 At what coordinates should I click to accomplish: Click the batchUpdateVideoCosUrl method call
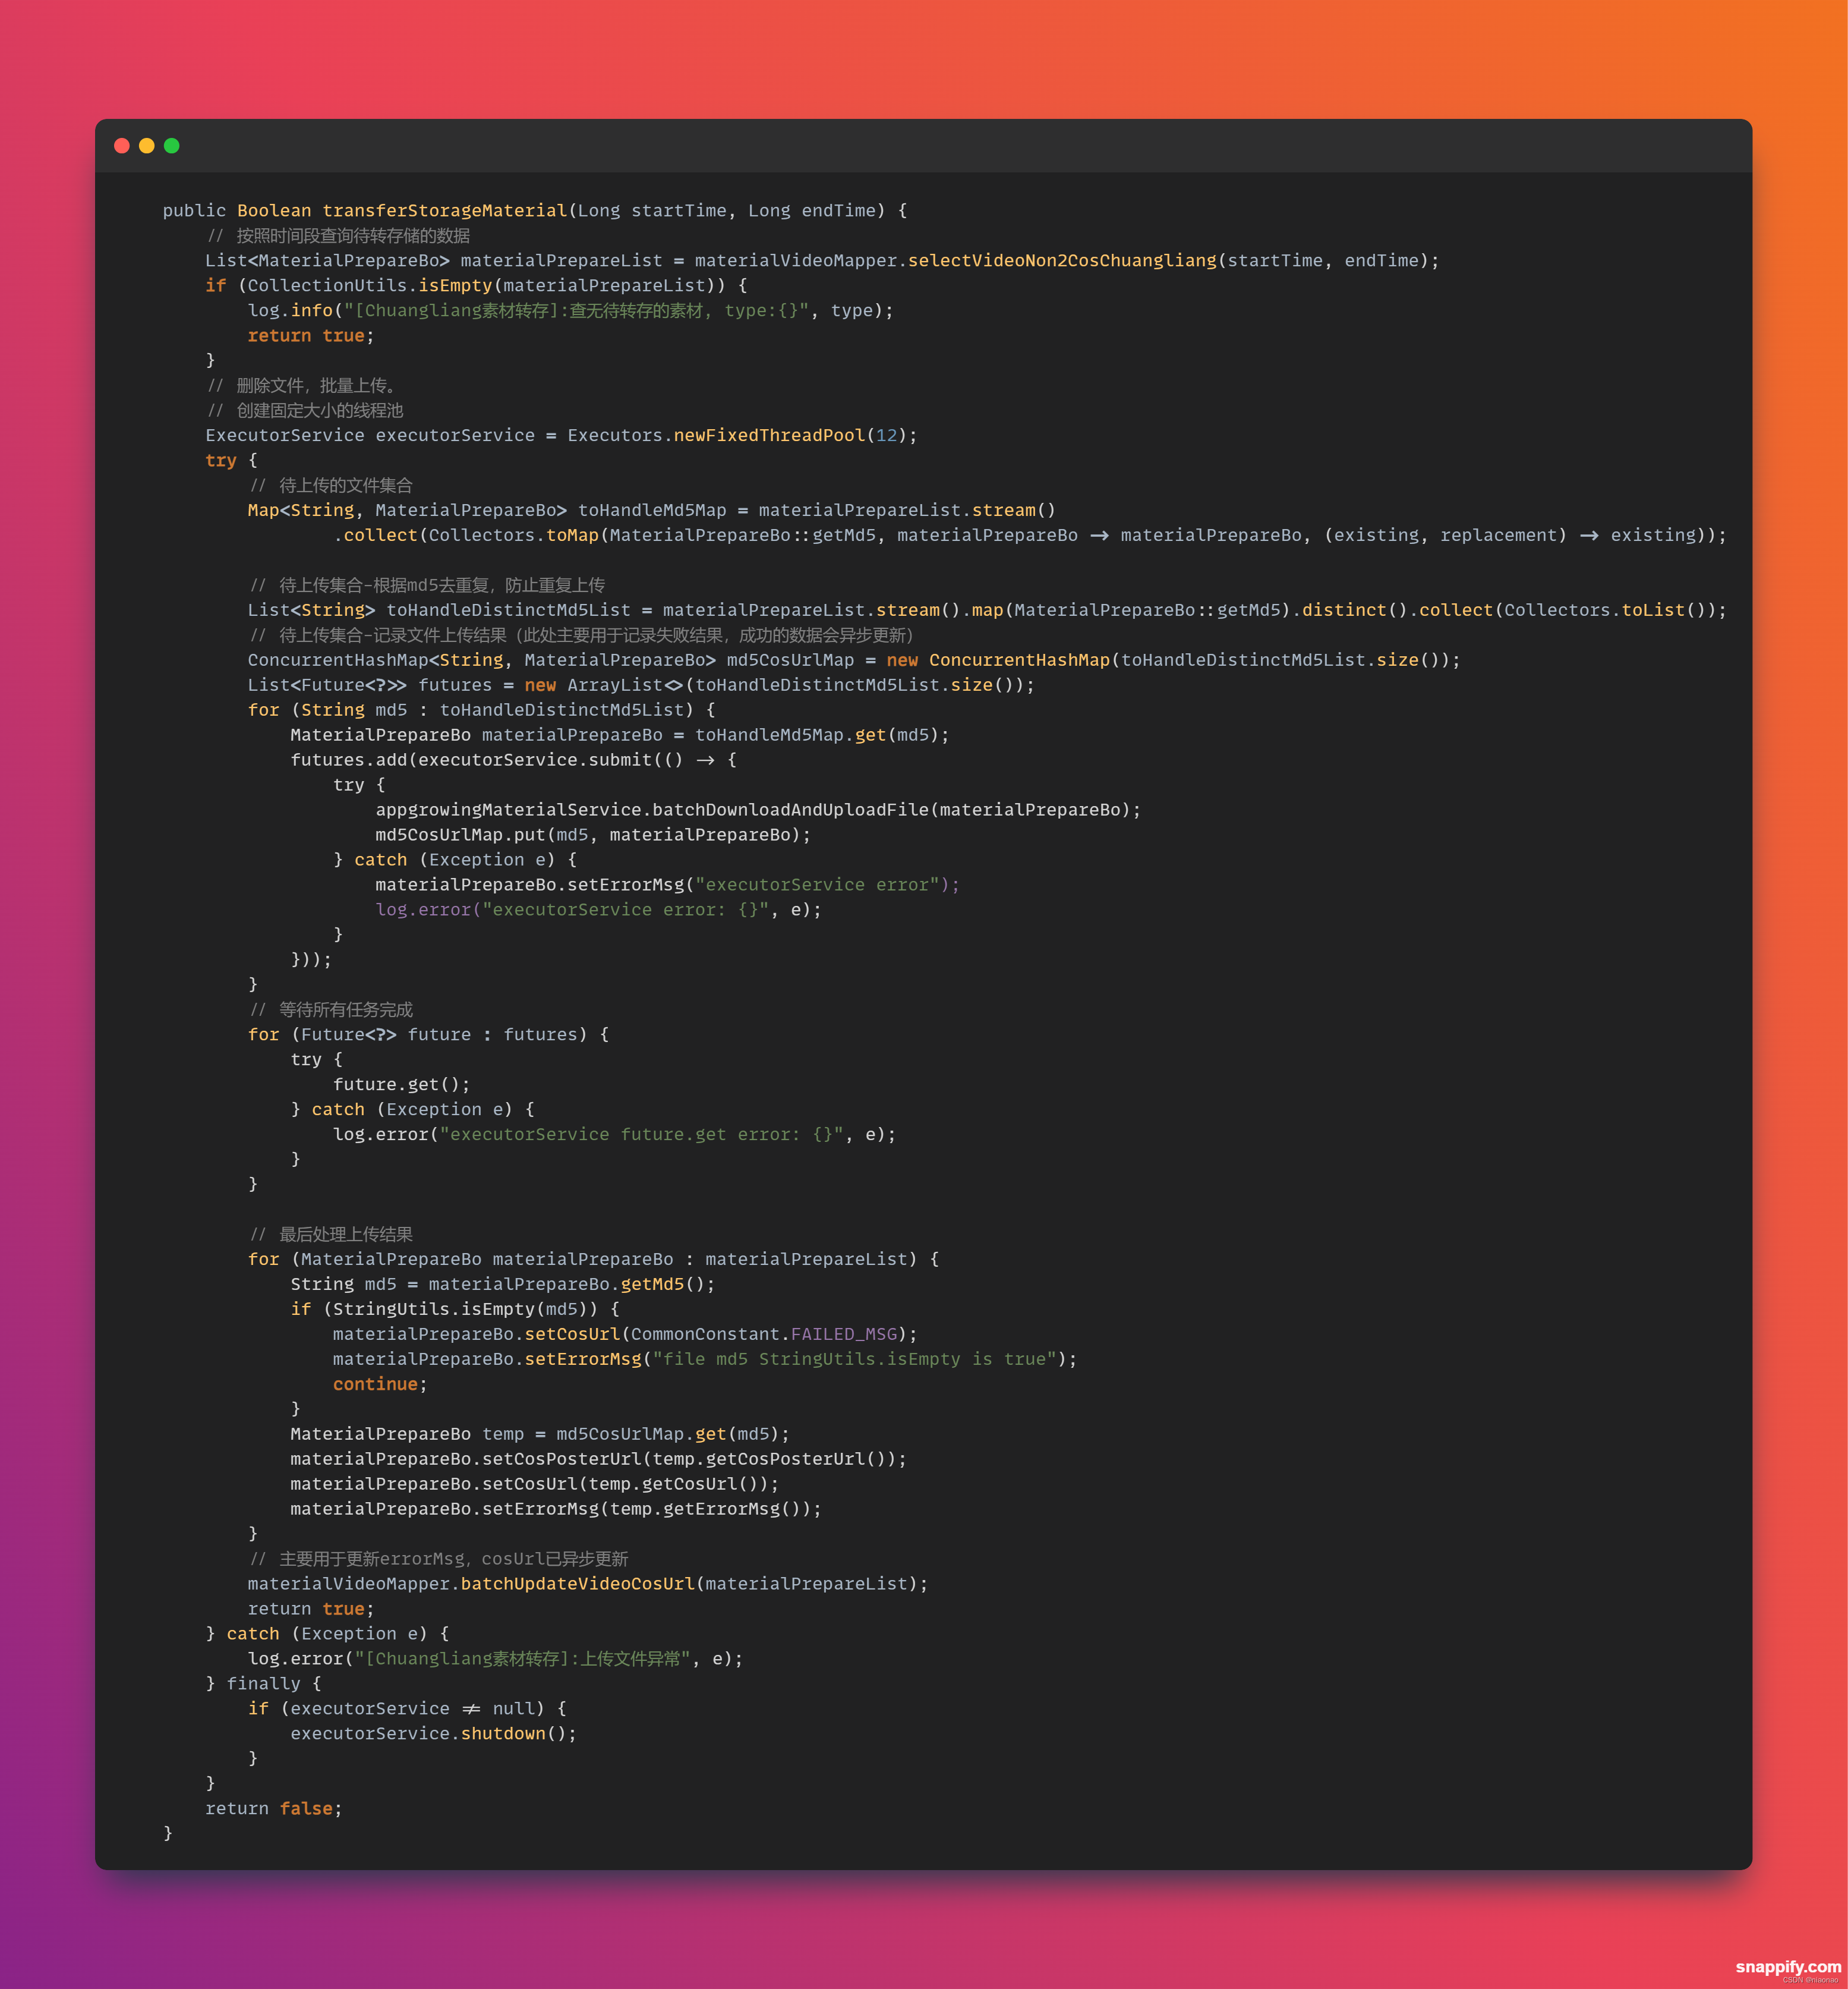(x=577, y=1584)
